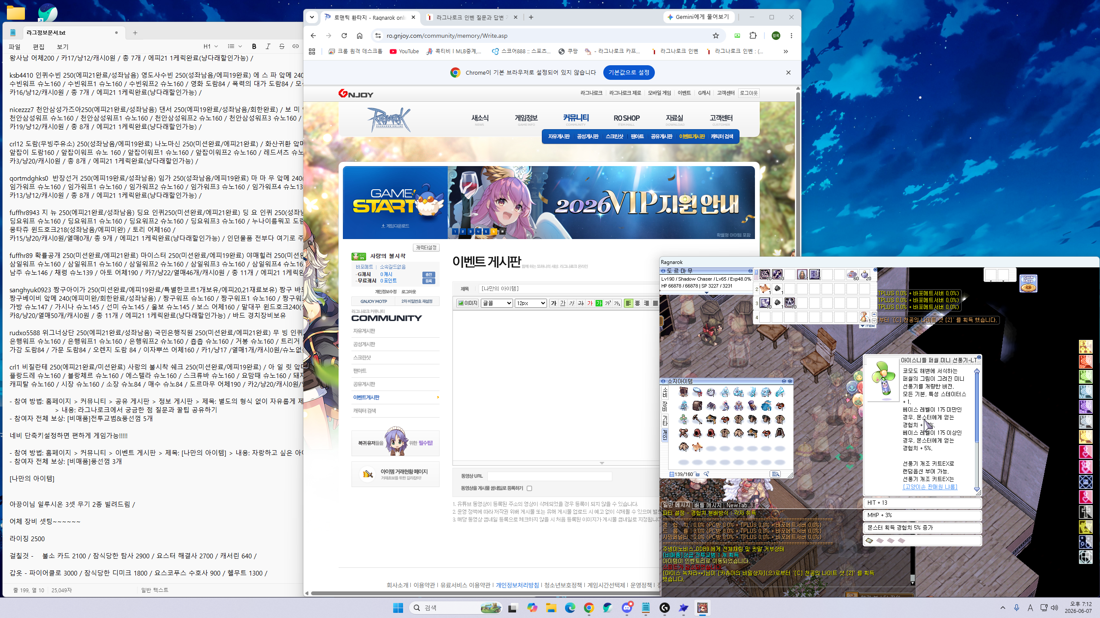Bookmark this page with the star icon
Viewport: 1100px width, 618px height.
(x=716, y=36)
